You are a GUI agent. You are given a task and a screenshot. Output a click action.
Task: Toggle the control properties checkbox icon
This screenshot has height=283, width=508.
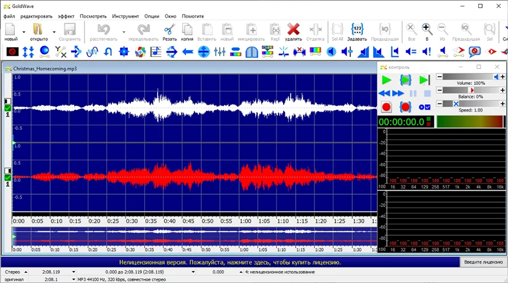425,106
